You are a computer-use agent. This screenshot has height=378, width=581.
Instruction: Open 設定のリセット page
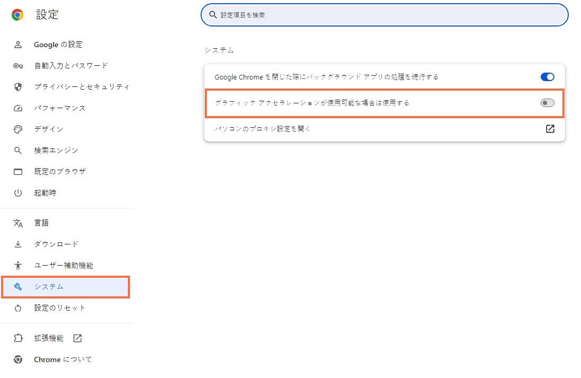[59, 308]
